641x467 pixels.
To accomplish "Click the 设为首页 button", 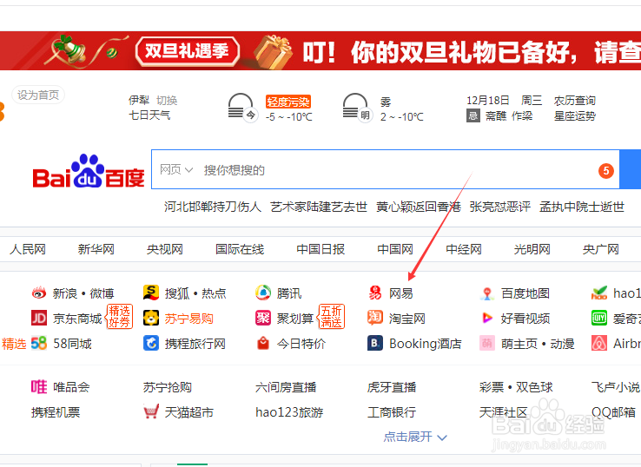I will click(38, 95).
